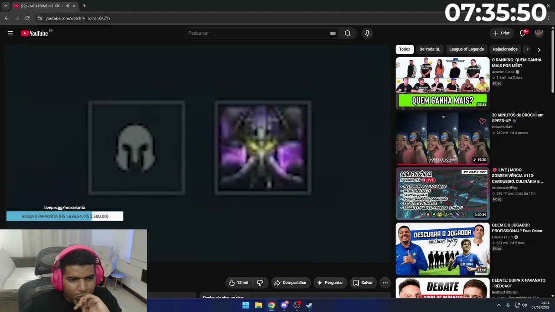Click the QUEM GANHA MAIS? thumbnail
The image size is (555, 312).
(x=443, y=83)
